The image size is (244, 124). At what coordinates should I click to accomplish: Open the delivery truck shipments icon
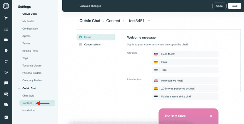6,40
